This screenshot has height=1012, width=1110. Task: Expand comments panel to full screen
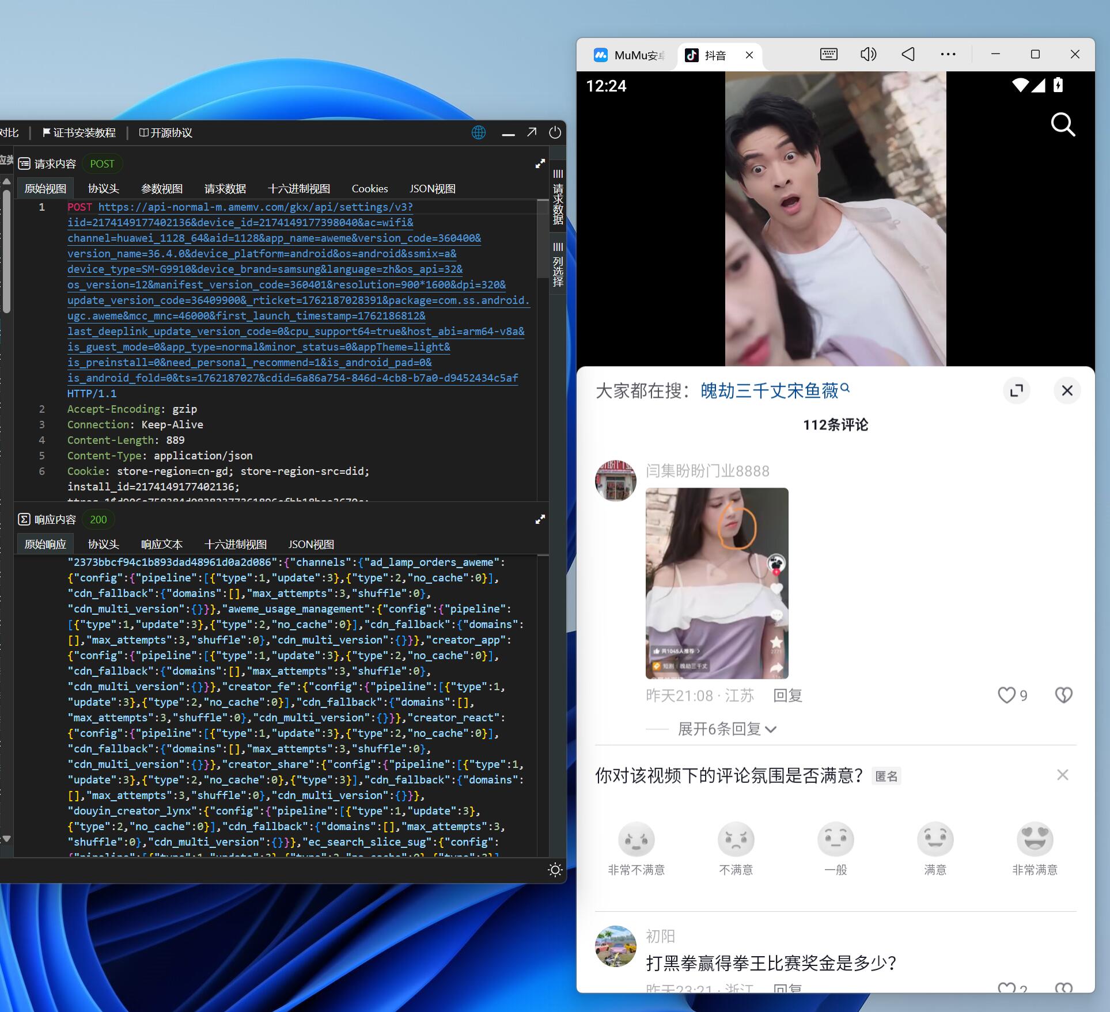[x=1017, y=391]
